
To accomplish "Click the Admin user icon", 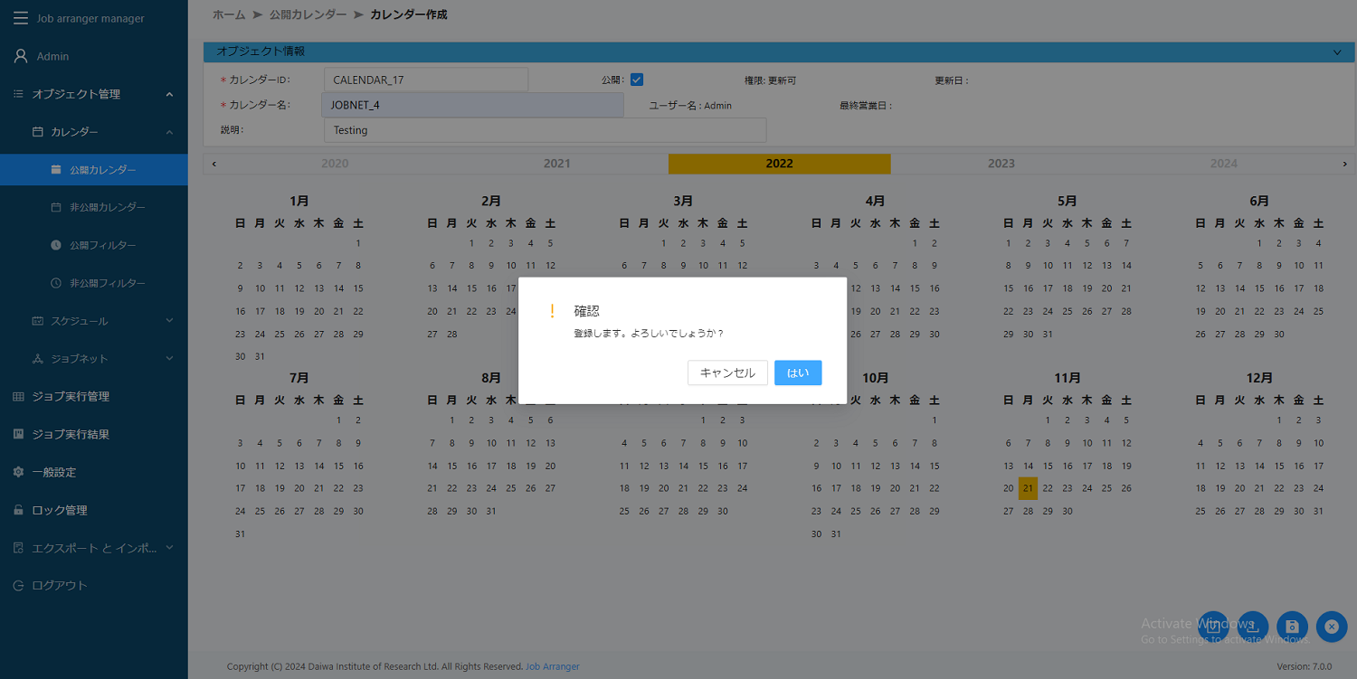I will [x=20, y=56].
